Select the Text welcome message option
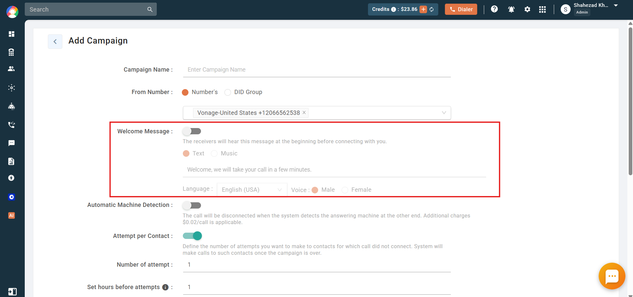 [186, 153]
